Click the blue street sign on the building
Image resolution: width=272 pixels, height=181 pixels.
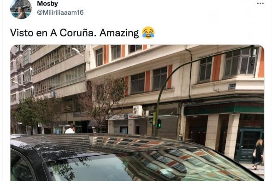coord(232,86)
